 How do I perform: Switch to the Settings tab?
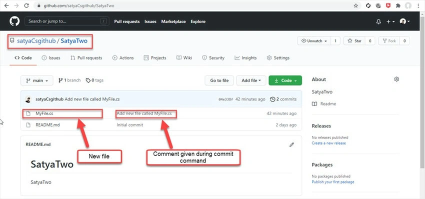278,57
